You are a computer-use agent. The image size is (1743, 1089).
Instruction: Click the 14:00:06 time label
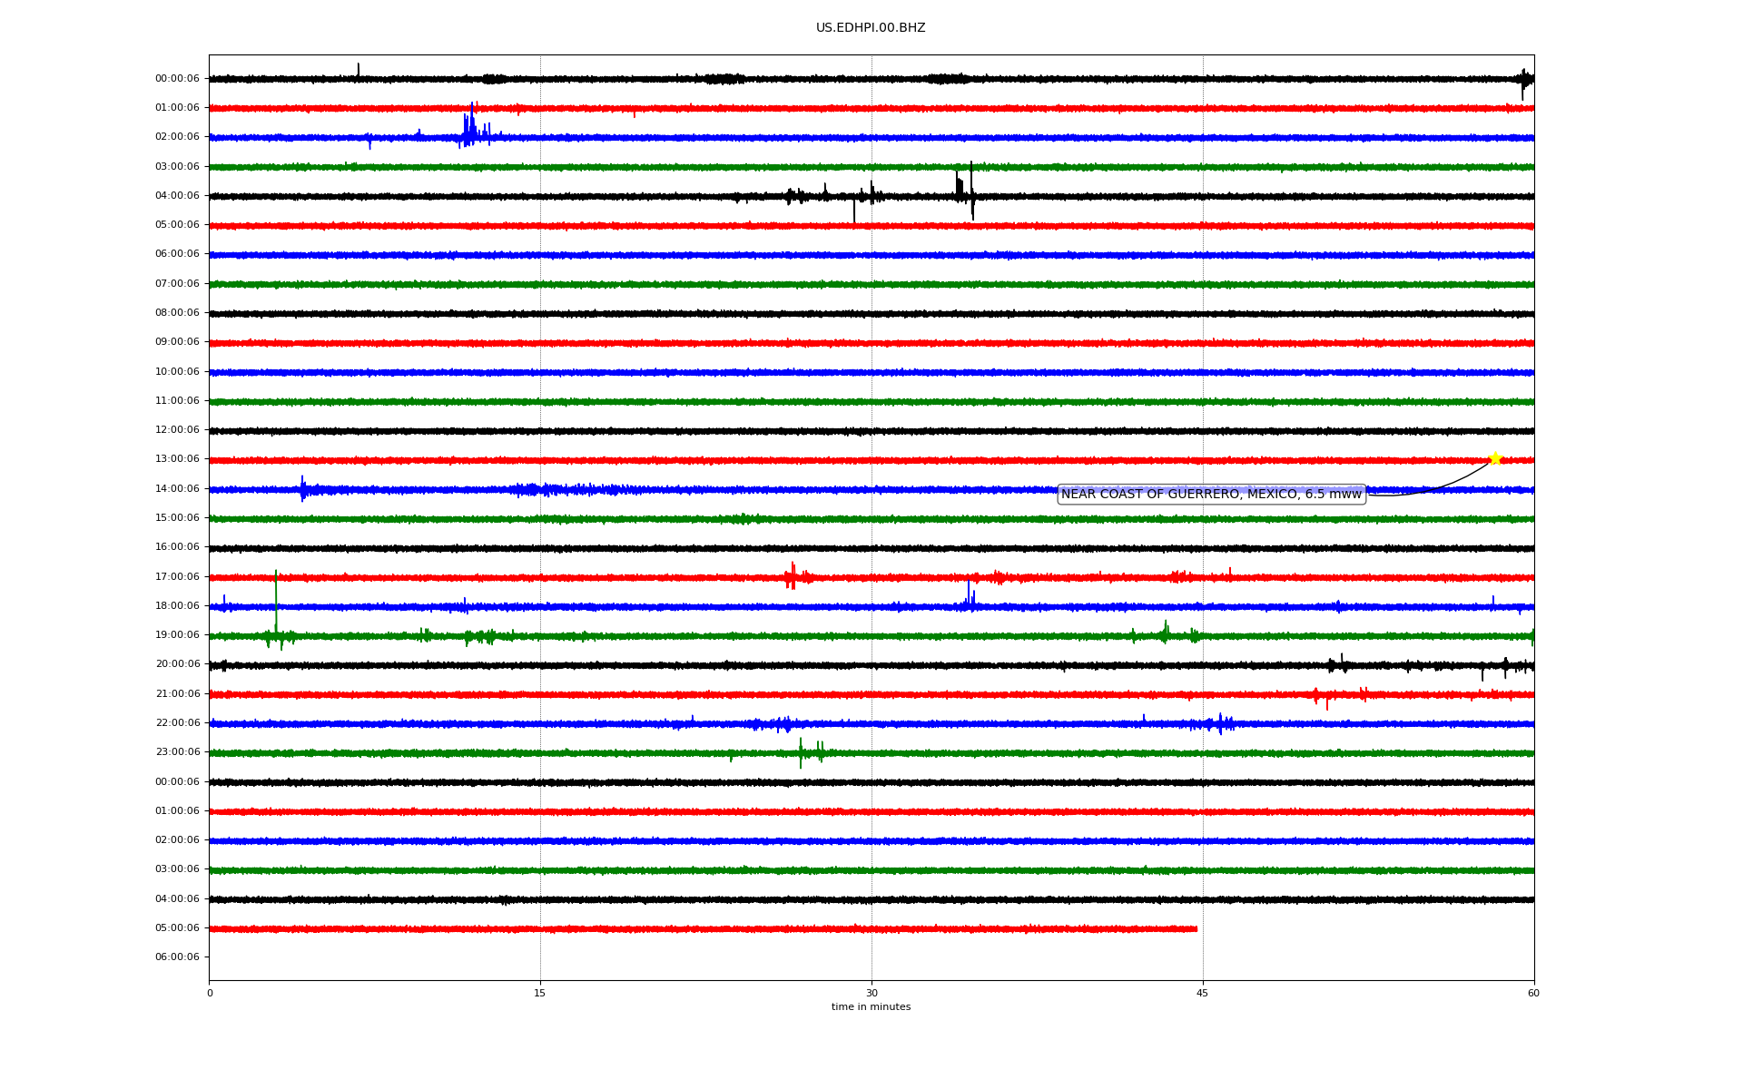pos(177,488)
